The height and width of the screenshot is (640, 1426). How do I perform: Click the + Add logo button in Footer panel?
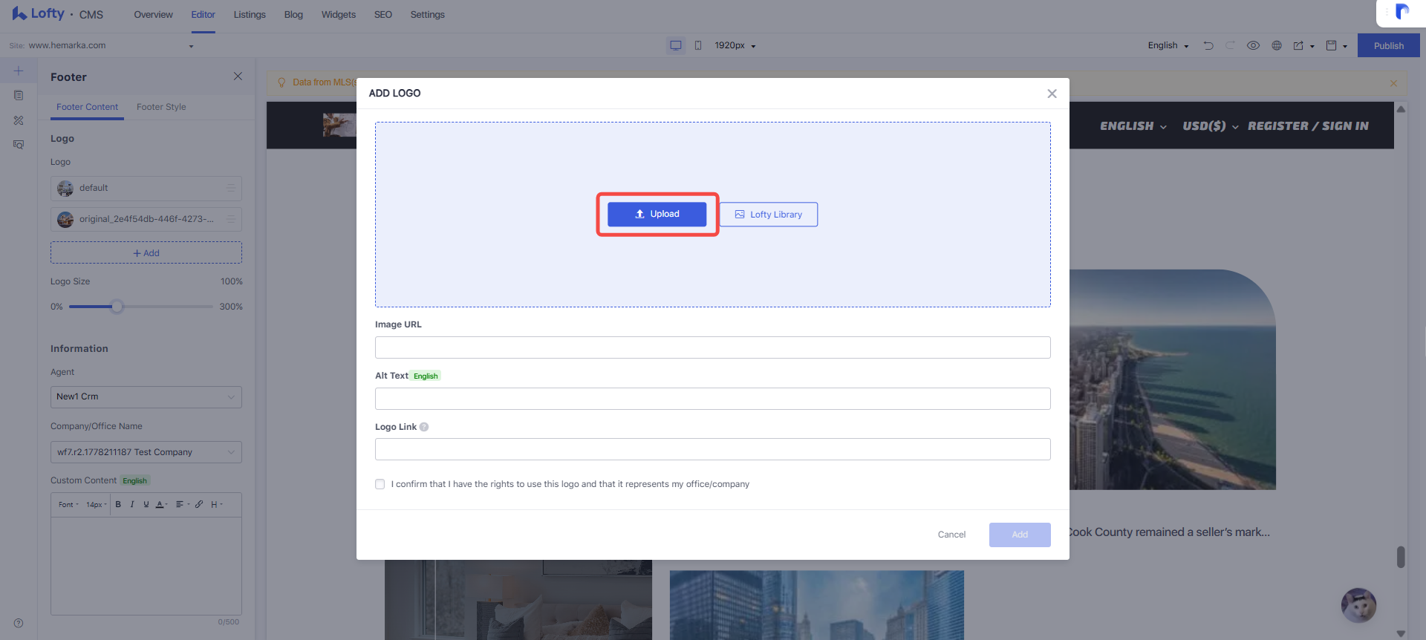(x=146, y=253)
